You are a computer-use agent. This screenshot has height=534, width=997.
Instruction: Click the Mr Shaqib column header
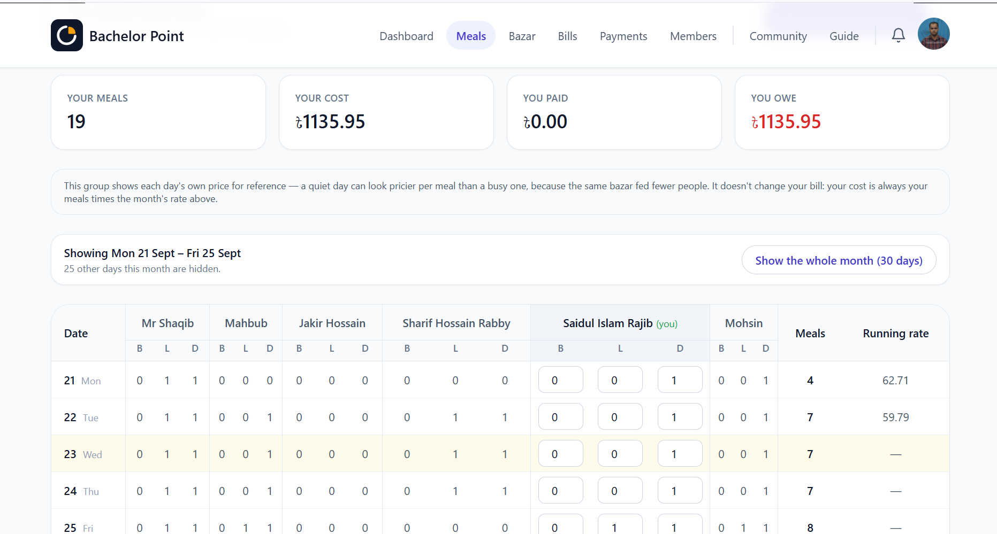click(168, 323)
